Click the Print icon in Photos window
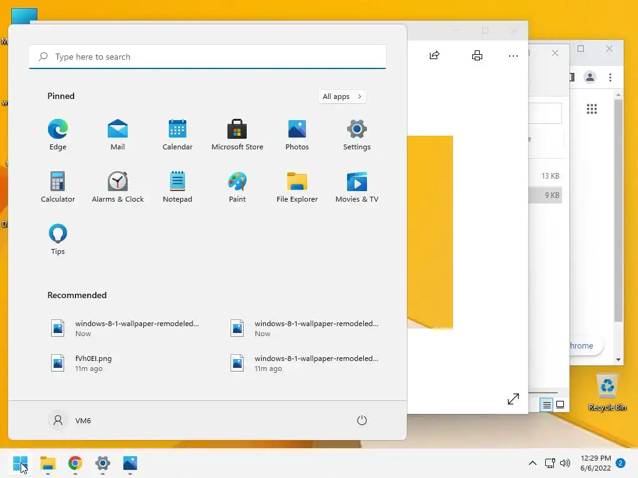This screenshot has height=478, width=638. tap(477, 55)
